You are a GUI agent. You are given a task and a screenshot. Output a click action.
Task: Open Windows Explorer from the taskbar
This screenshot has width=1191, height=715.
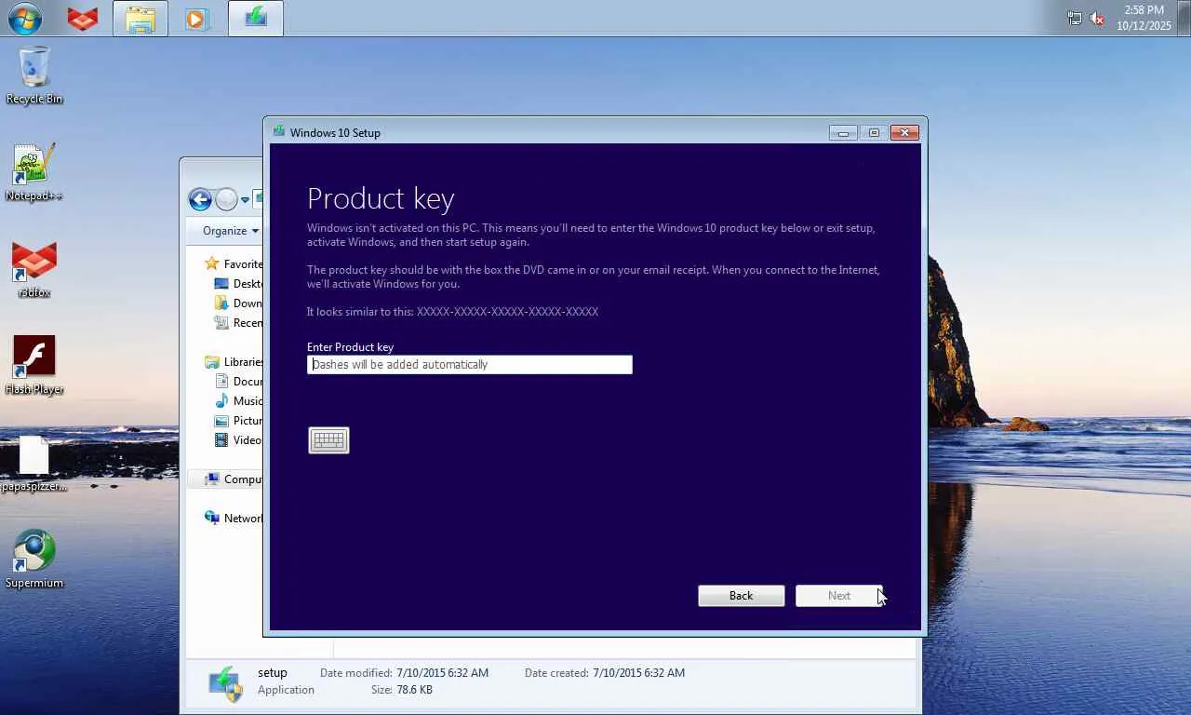point(141,19)
